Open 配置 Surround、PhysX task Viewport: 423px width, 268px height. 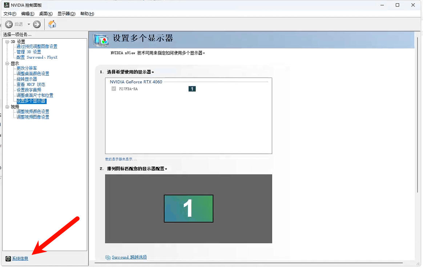37,57
